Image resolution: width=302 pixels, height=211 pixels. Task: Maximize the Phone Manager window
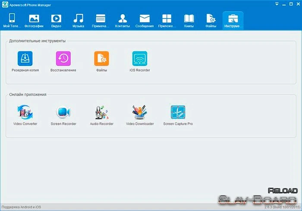tap(291, 4)
